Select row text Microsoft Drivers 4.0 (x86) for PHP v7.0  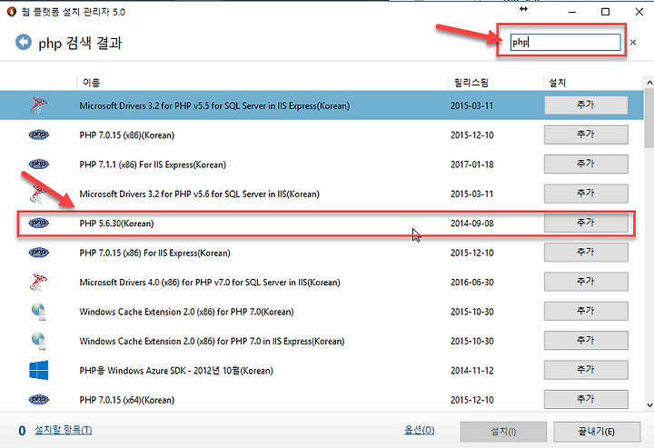pyautogui.click(x=210, y=283)
